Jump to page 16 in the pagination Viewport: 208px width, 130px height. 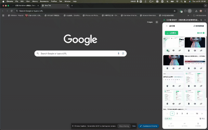(x=197, y=113)
